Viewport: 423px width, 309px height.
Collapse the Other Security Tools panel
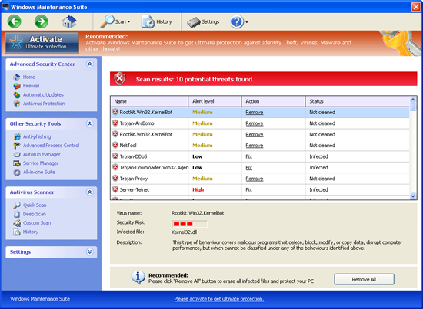[89, 123]
